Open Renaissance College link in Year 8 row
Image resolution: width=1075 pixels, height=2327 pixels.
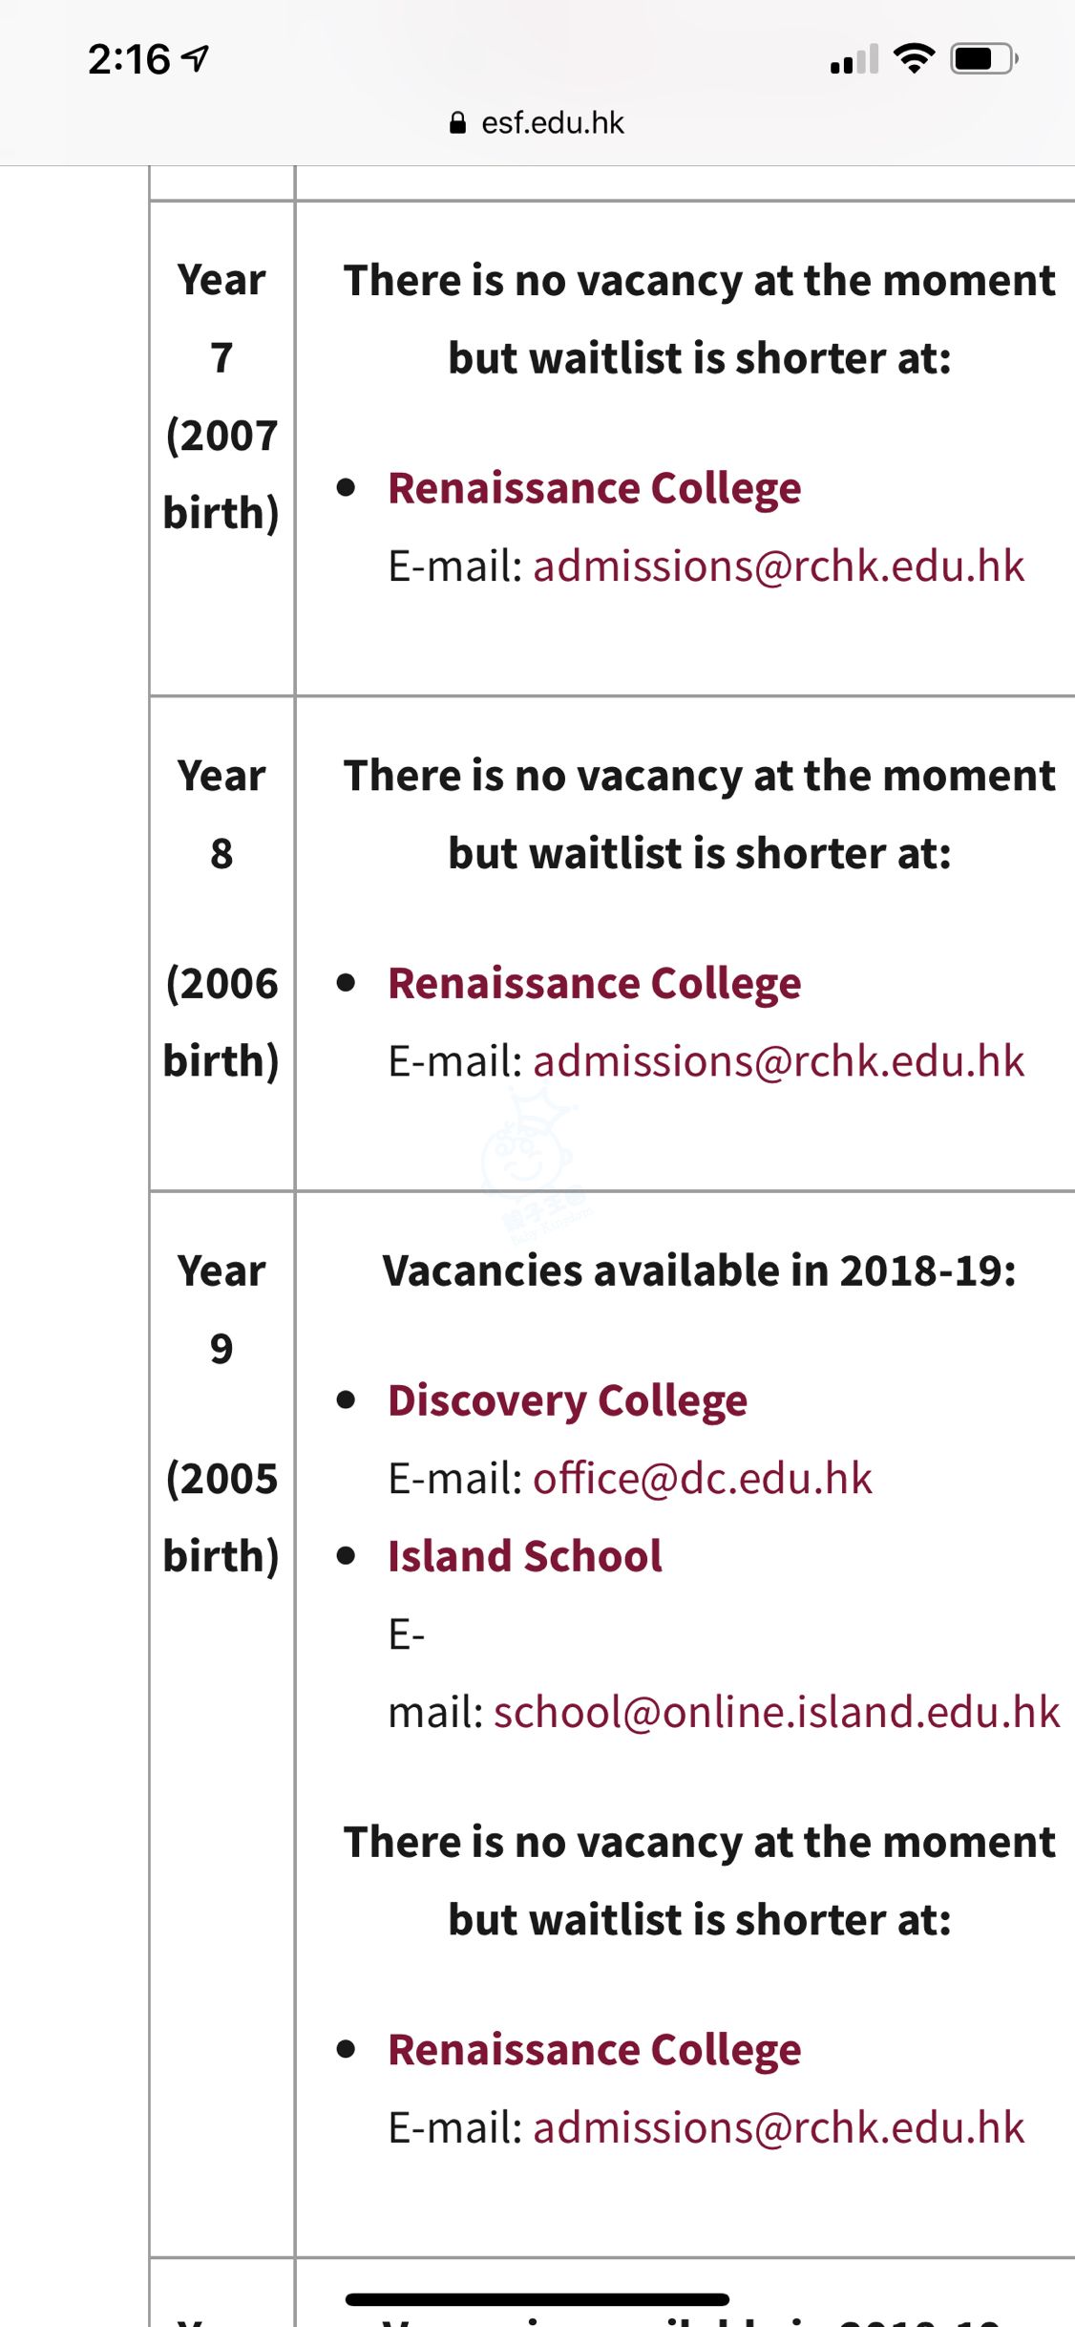point(594,983)
